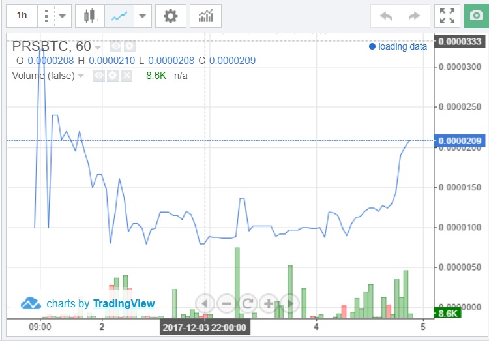Take a chart snapshot with camera
Image resolution: width=489 pixels, height=345 pixels.
(x=477, y=16)
